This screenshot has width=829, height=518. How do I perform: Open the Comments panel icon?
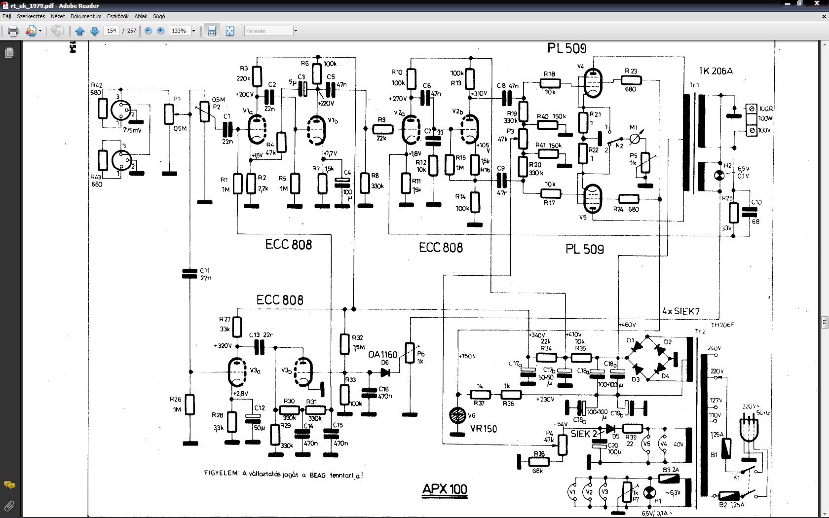9,485
